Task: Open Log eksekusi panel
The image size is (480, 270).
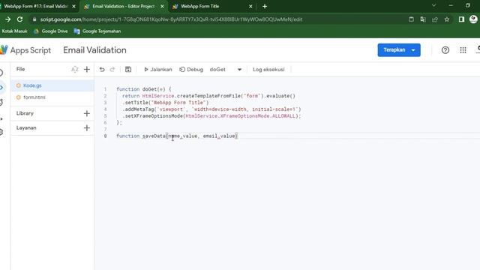Action: 268,70
